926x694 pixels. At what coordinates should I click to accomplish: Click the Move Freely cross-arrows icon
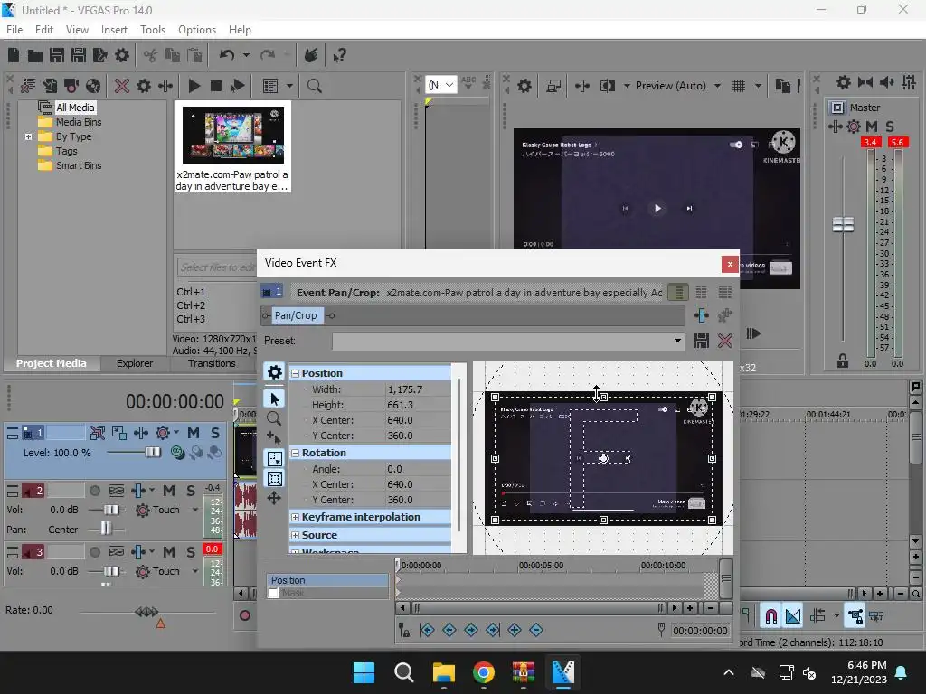pos(274,498)
